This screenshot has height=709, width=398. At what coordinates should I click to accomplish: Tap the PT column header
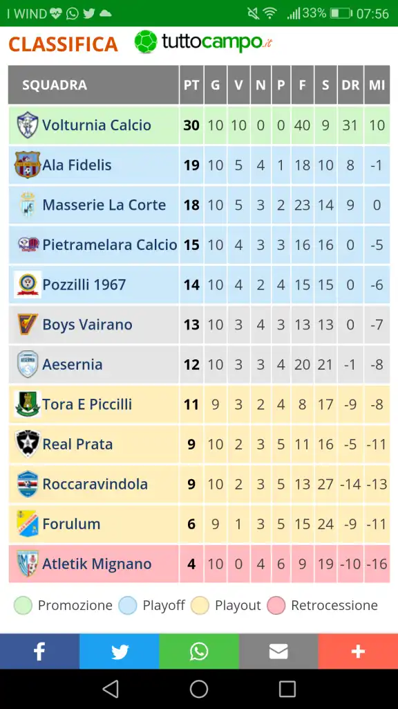click(x=191, y=85)
